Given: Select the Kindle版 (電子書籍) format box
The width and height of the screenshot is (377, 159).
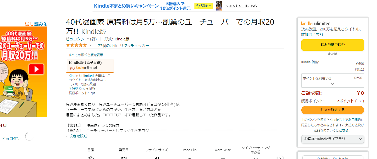Looking at the screenshot, I should point(90,66).
